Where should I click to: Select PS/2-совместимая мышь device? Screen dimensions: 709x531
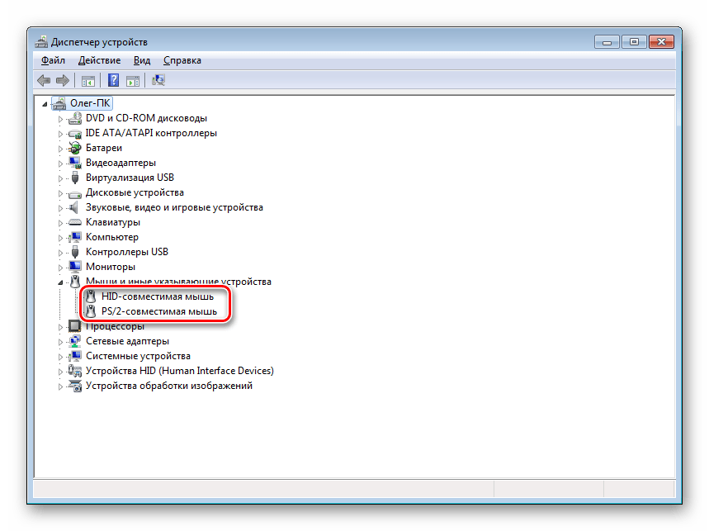coord(159,311)
